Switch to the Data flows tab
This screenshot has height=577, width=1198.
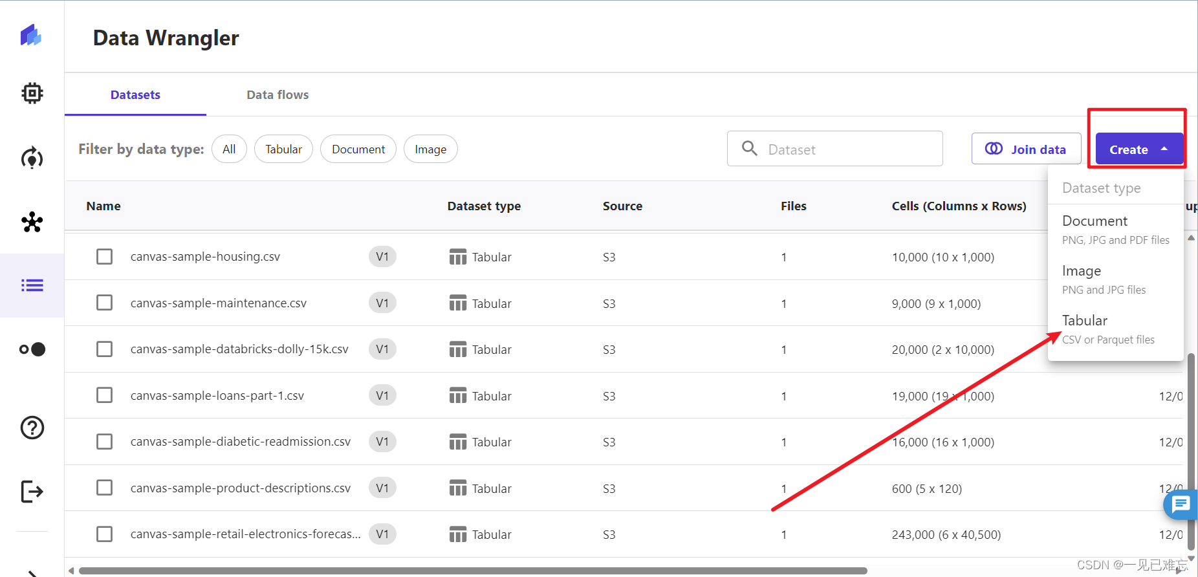click(278, 95)
